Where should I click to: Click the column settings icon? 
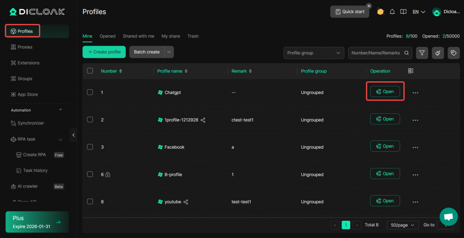411,71
